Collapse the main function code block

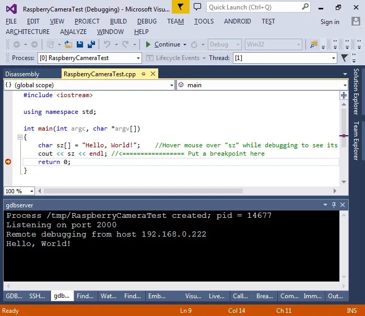click(x=20, y=137)
